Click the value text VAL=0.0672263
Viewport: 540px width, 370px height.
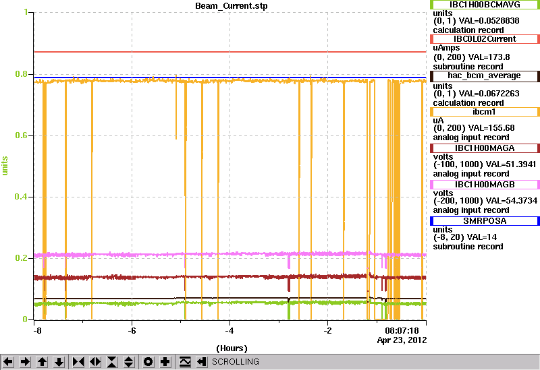(489, 94)
